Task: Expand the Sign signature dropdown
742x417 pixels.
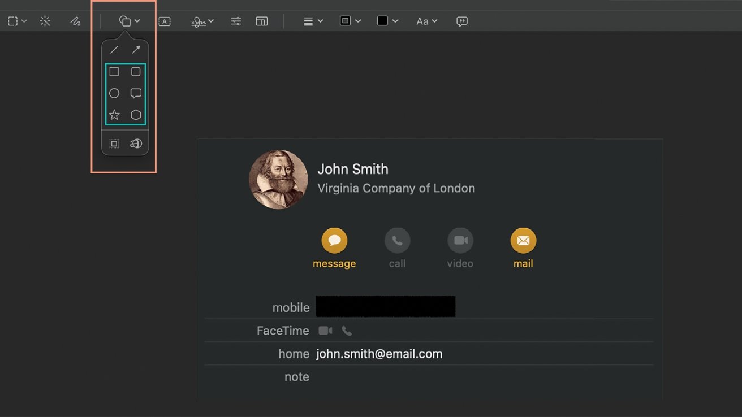Action: (x=202, y=21)
